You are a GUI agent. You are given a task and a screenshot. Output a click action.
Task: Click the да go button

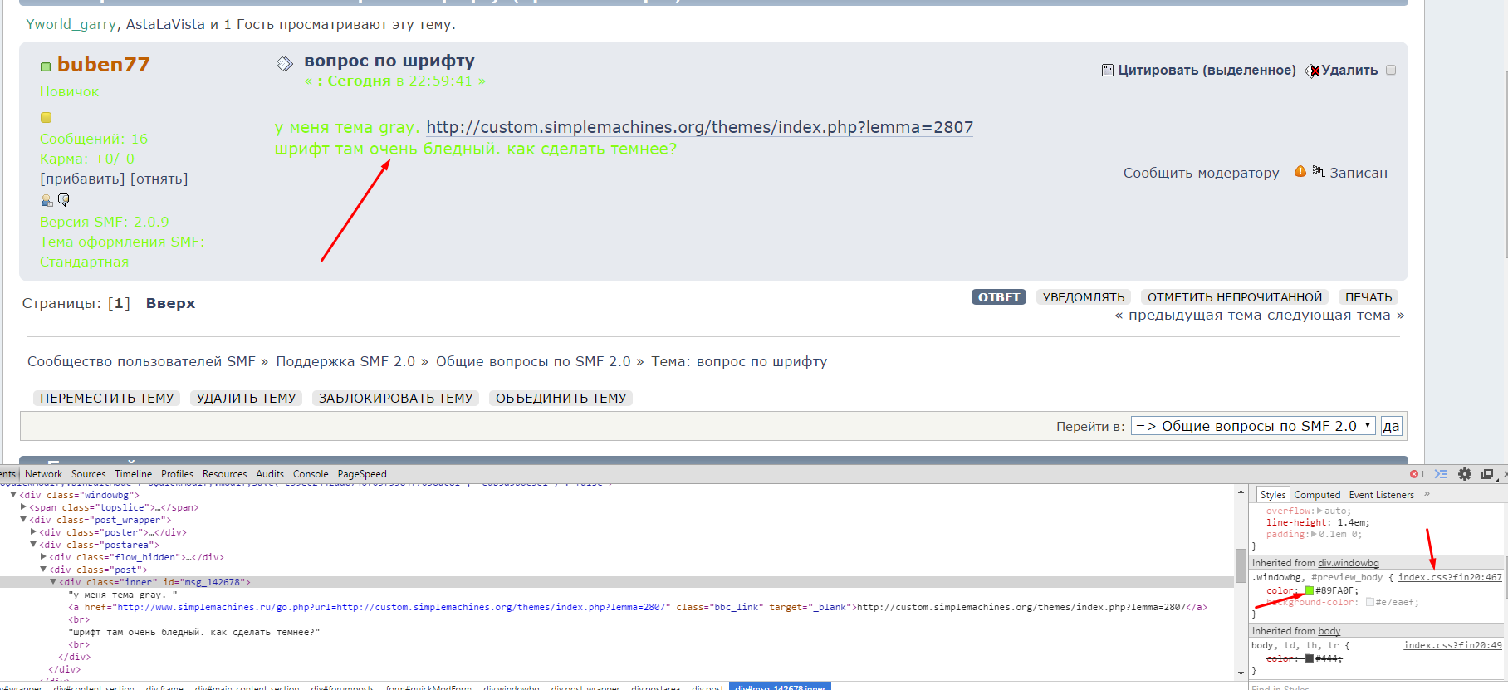[x=1391, y=426]
